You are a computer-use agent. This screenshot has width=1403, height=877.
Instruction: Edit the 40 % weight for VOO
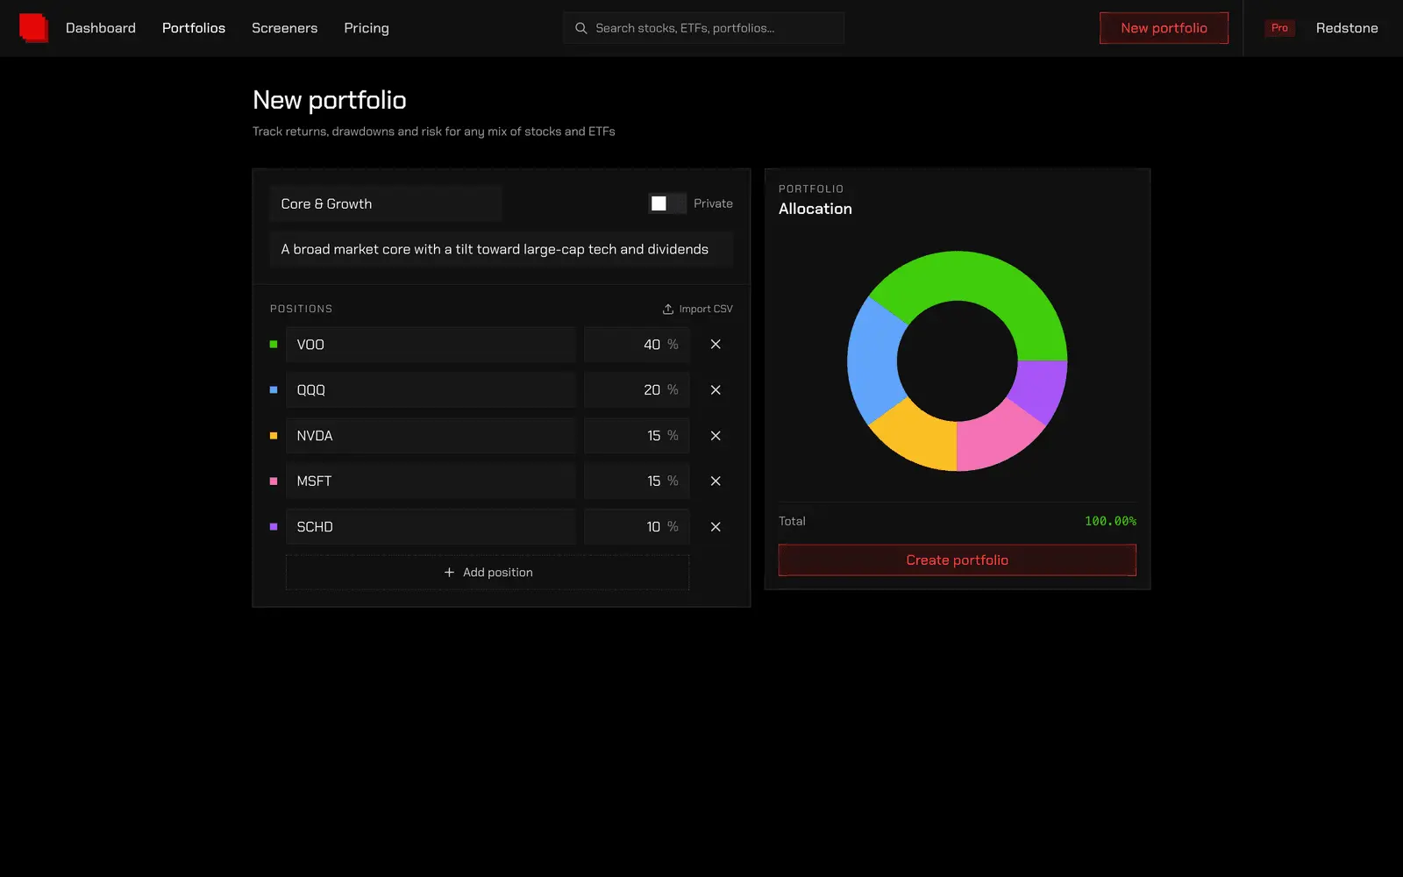637,345
